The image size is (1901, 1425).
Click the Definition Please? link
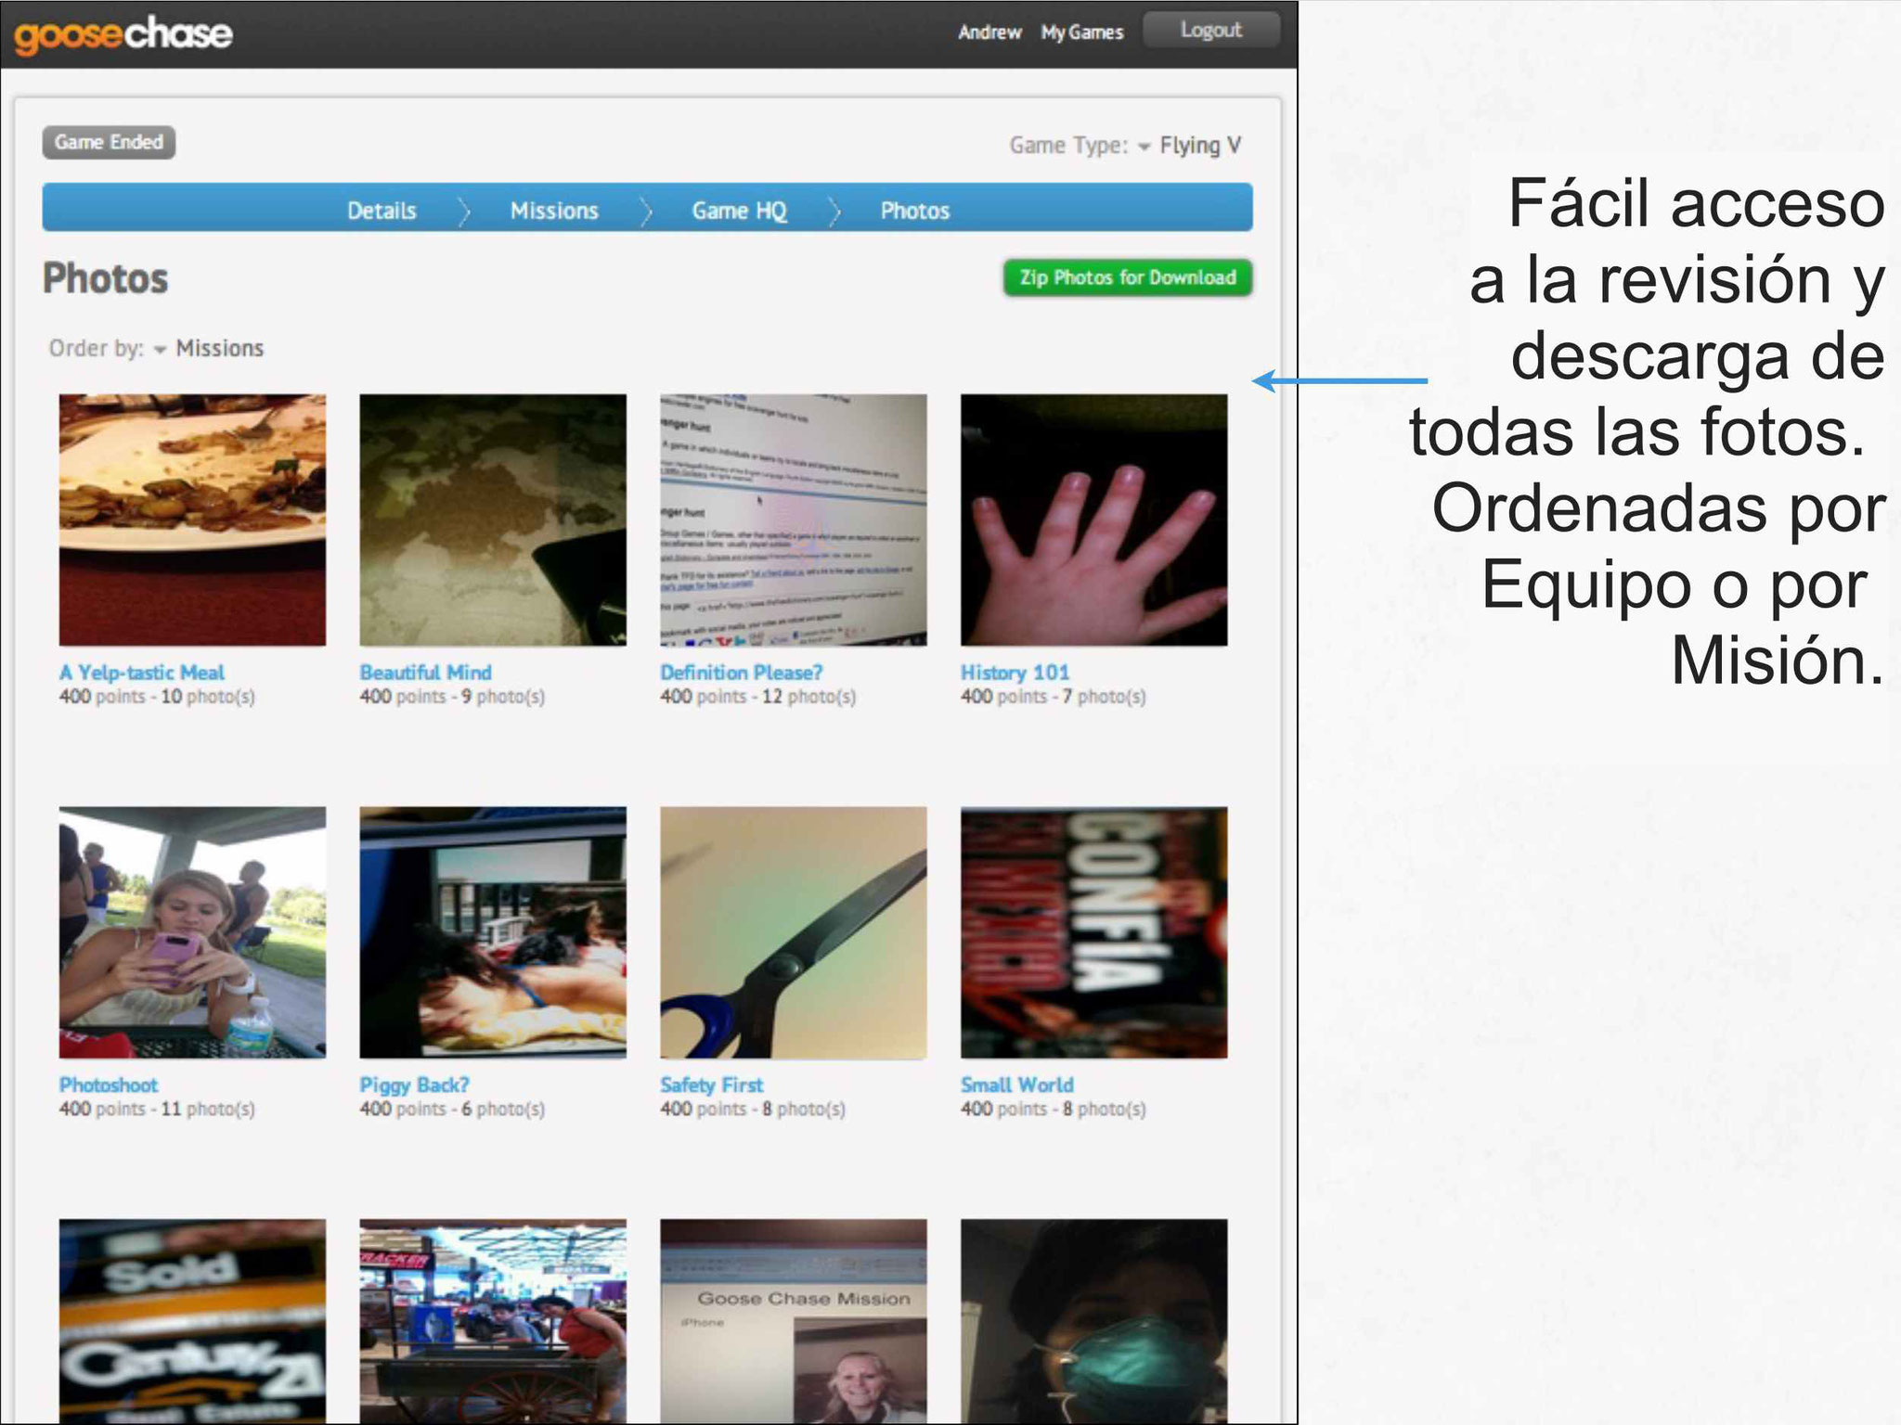click(x=742, y=673)
